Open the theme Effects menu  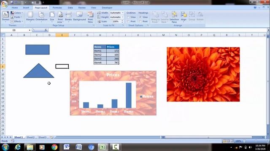pyautogui.click(x=17, y=21)
